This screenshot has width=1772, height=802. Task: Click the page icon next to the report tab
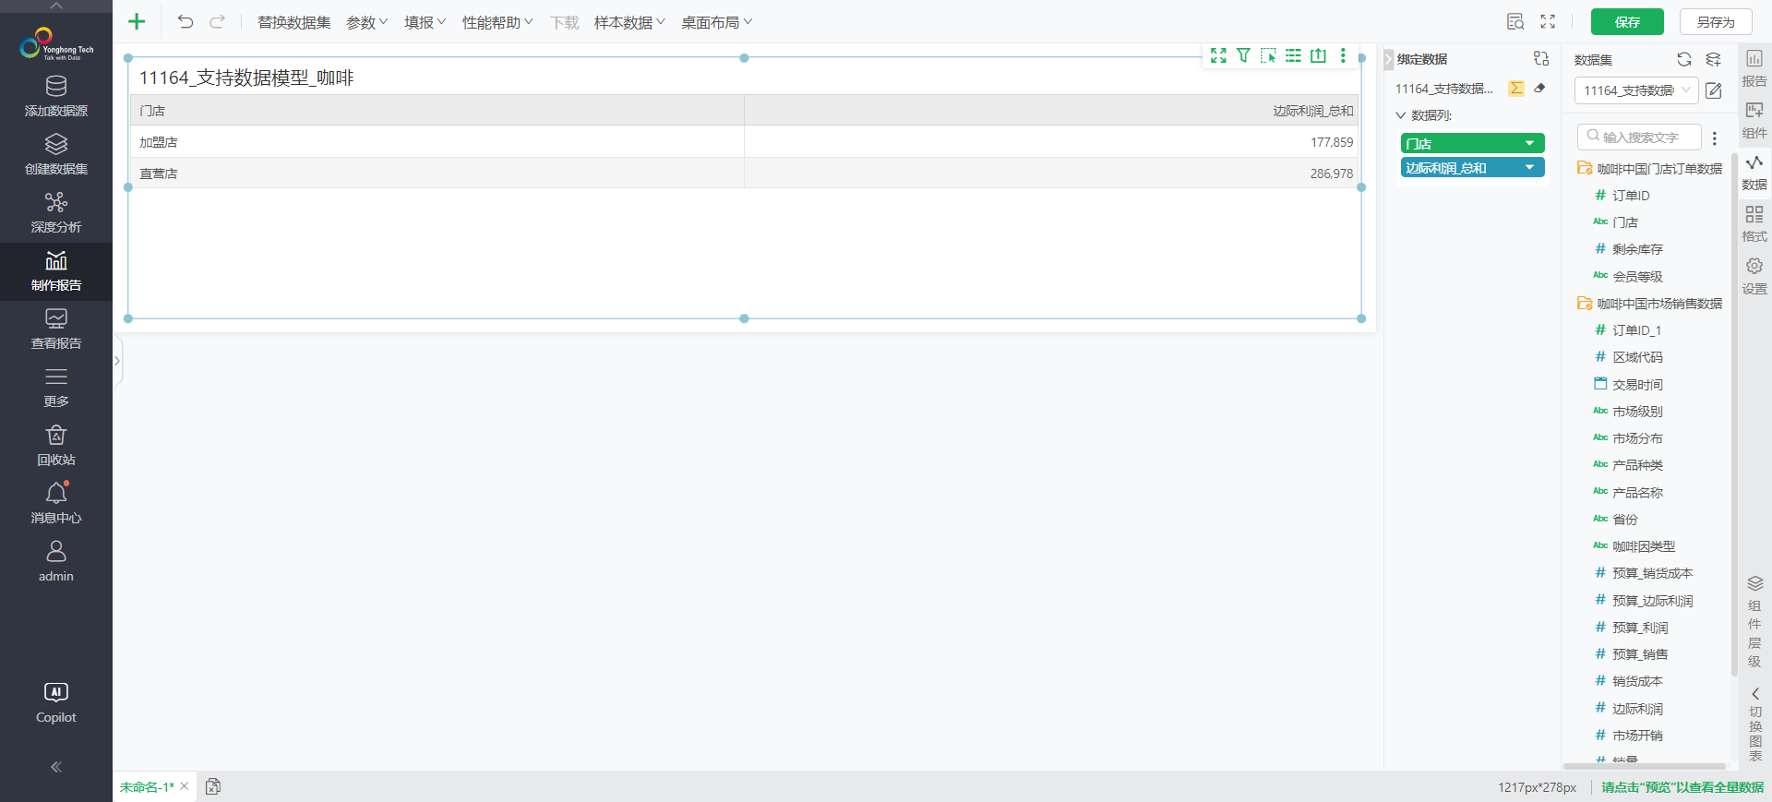point(213,786)
